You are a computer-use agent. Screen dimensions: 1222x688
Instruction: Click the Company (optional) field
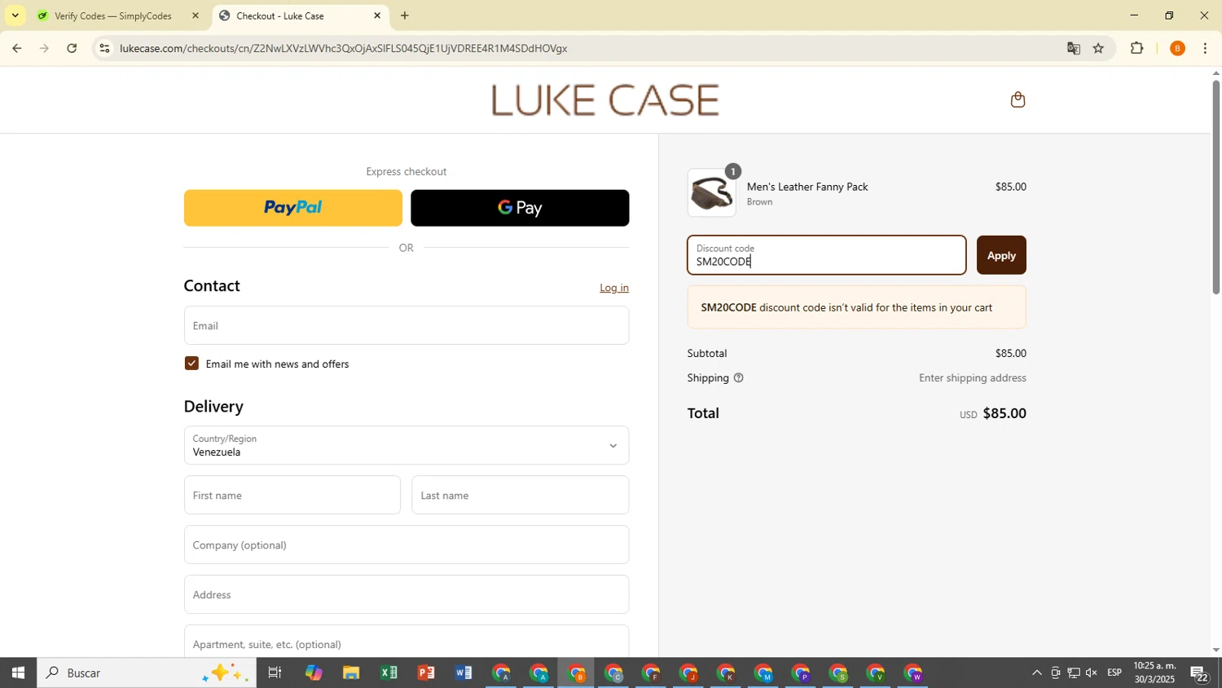point(407,545)
